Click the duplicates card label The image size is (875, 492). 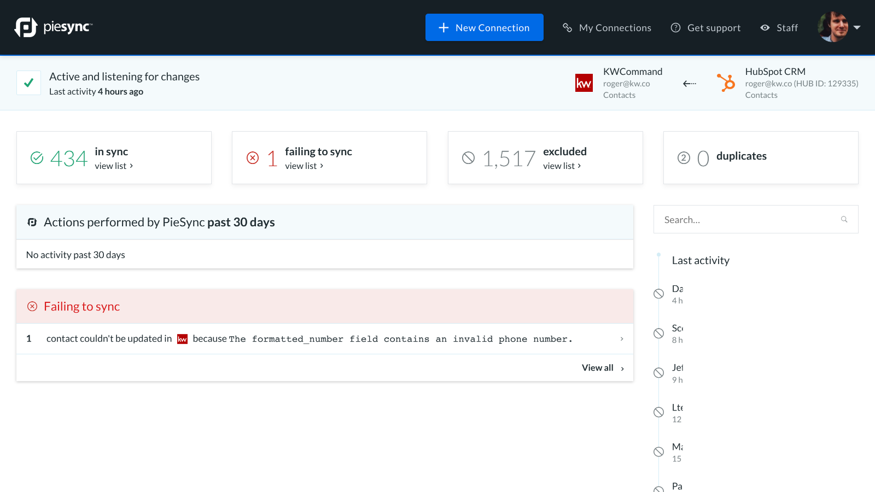coord(742,156)
